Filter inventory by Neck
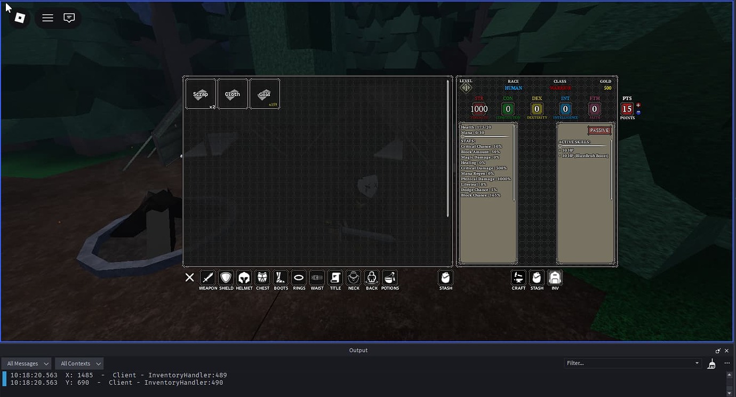The width and height of the screenshot is (736, 397). (354, 278)
